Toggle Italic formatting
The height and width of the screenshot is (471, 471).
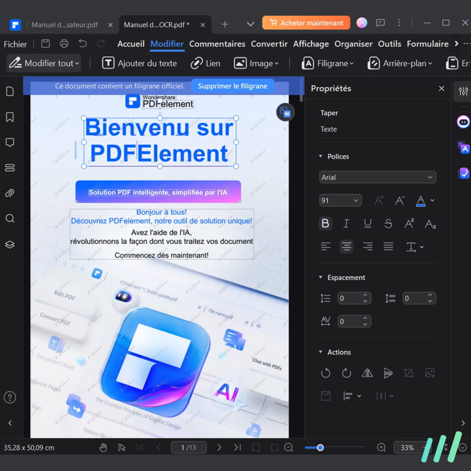pos(346,224)
